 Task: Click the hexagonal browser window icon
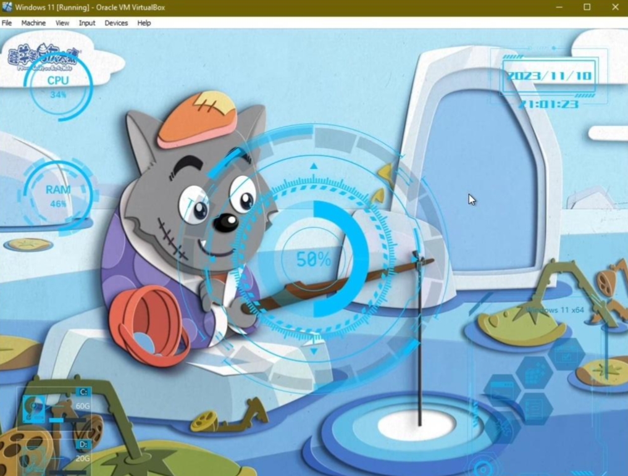tap(501, 391)
